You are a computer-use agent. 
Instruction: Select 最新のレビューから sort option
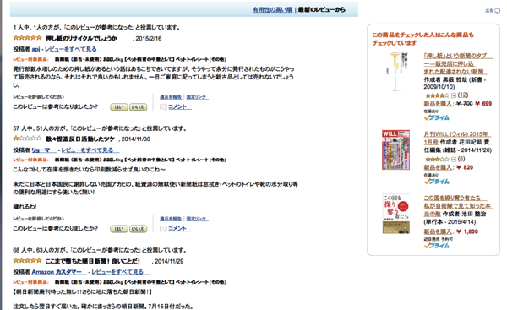pos(321,9)
